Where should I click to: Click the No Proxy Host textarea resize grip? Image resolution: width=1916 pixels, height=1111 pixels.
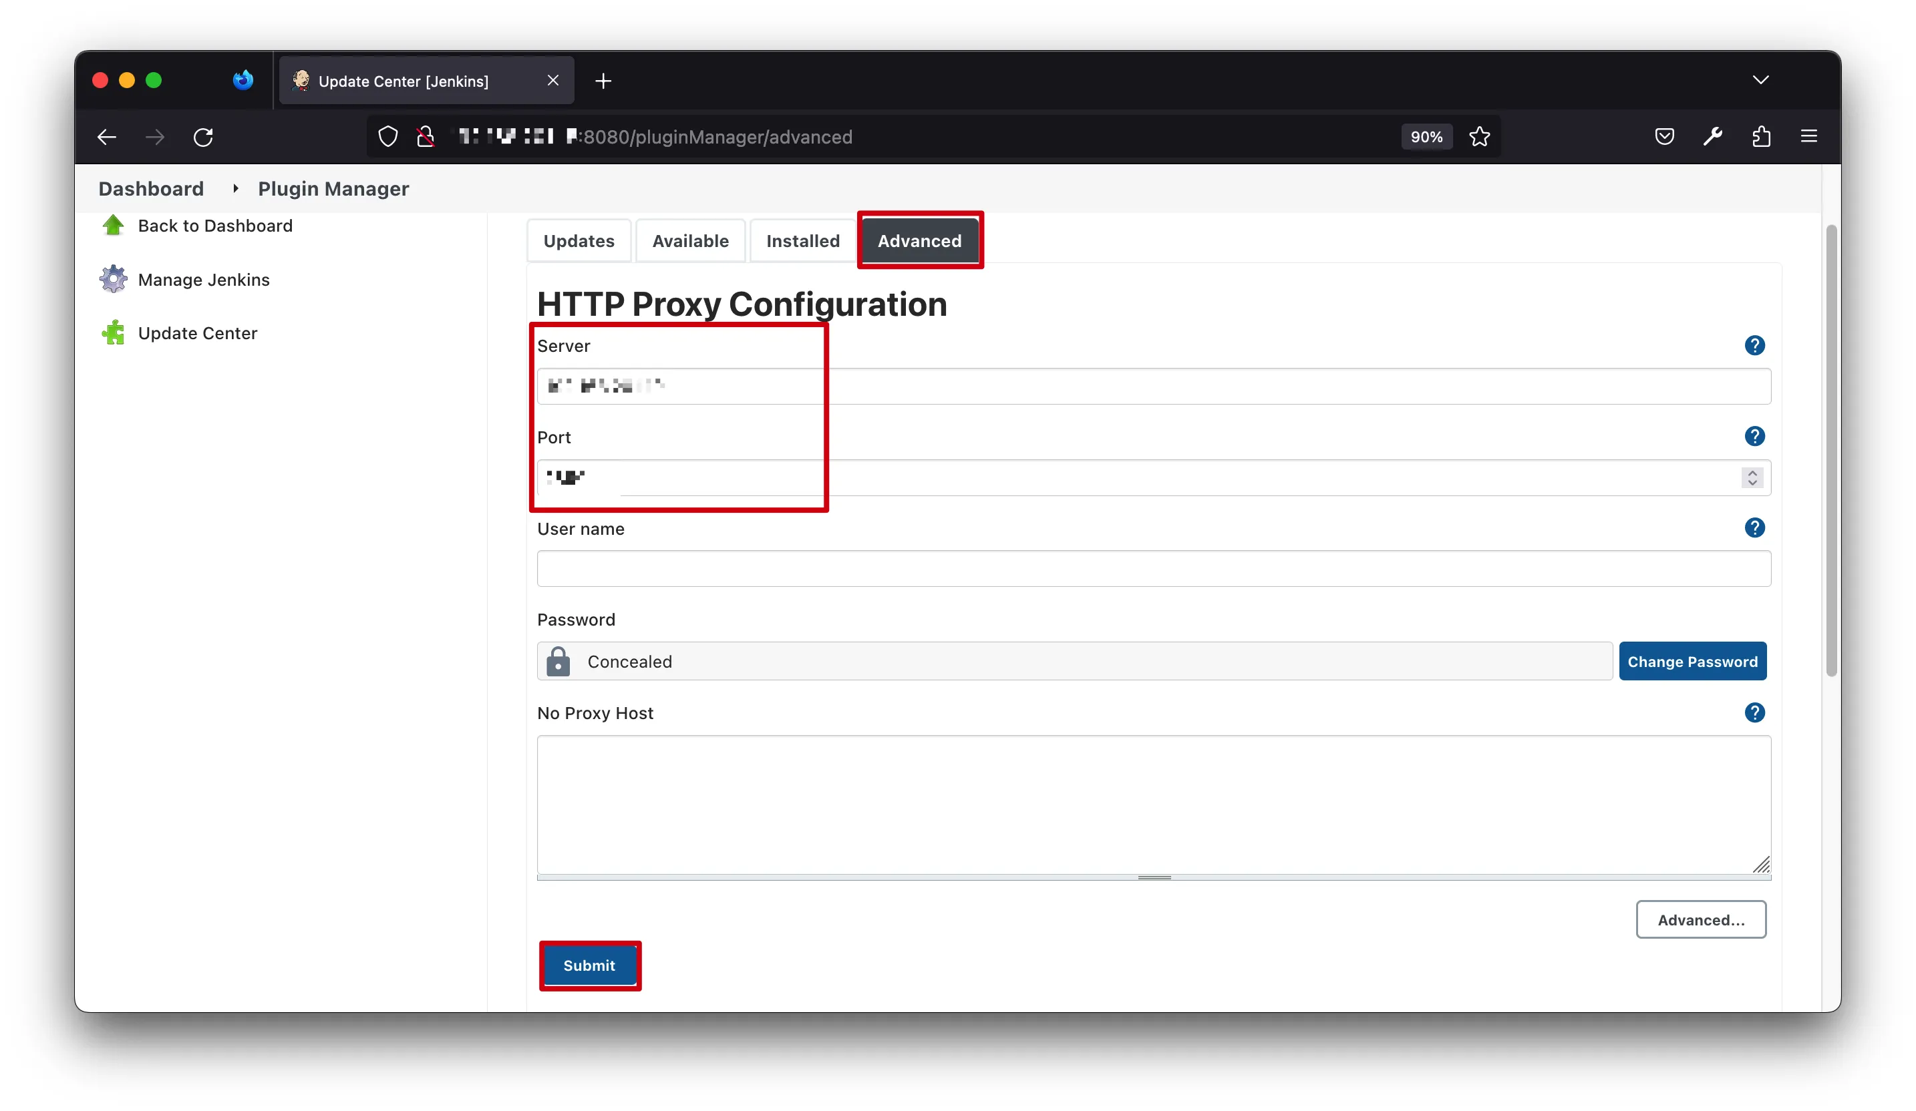click(1761, 865)
